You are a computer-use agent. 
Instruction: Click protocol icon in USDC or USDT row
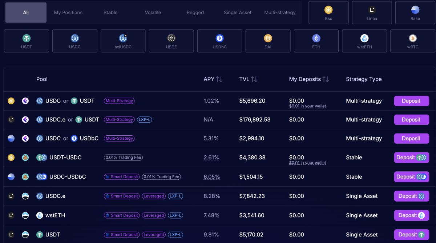(25, 101)
